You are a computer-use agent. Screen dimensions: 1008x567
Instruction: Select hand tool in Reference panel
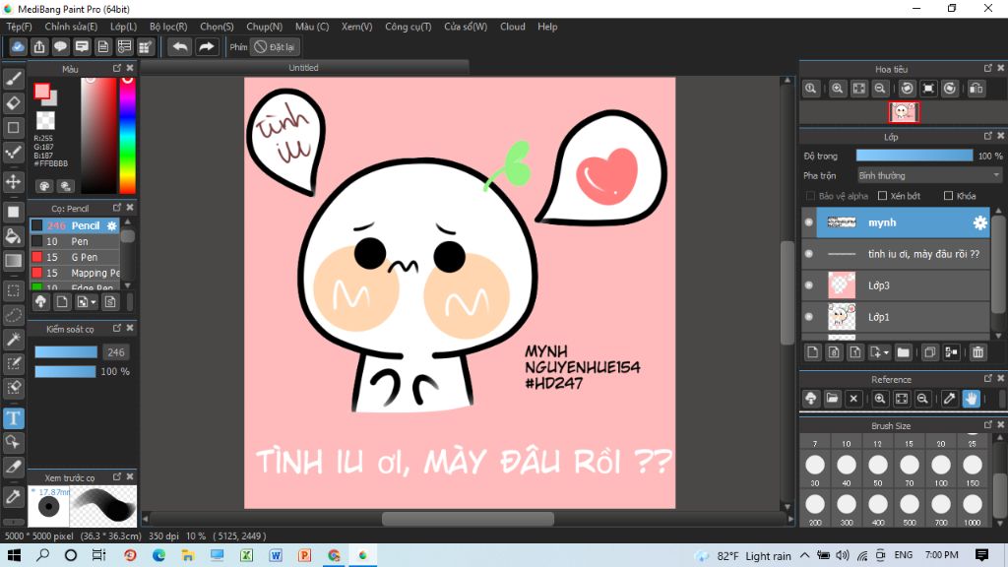pyautogui.click(x=971, y=399)
